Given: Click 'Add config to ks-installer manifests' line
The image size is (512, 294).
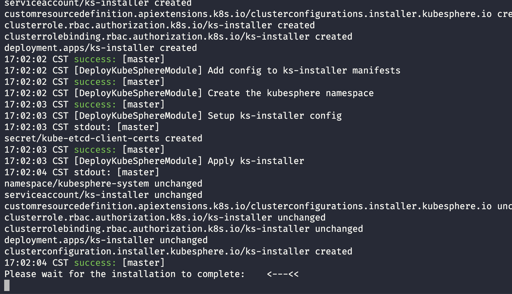Looking at the screenshot, I should tap(202, 71).
